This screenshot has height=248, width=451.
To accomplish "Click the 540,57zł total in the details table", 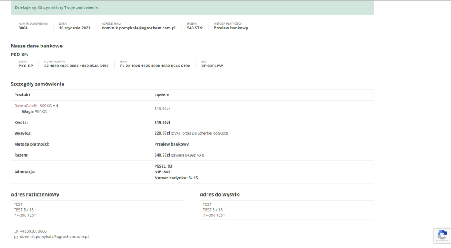I will 162,155.
